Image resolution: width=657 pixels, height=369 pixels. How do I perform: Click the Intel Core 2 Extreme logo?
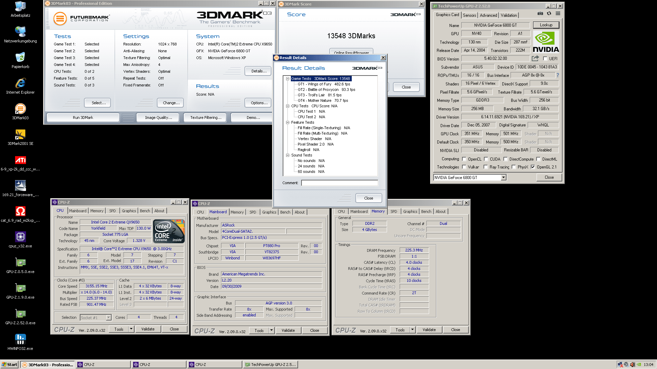[169, 231]
